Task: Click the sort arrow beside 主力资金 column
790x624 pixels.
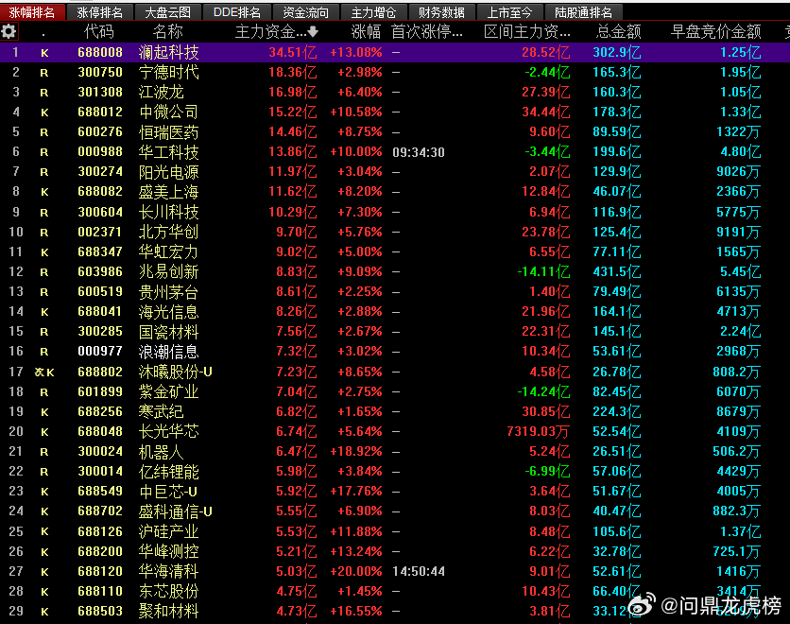Action: coord(313,32)
